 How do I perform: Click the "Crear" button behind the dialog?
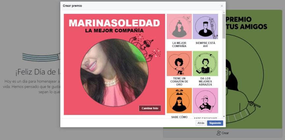coord(223,133)
